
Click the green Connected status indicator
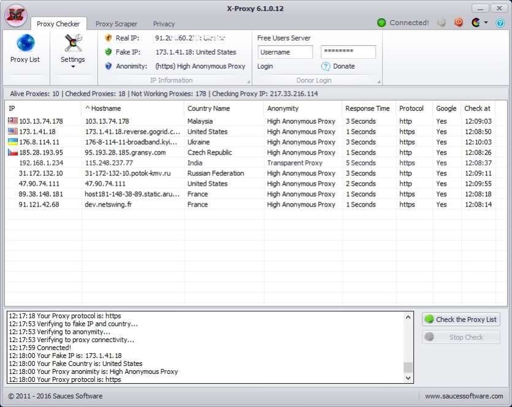[x=381, y=23]
